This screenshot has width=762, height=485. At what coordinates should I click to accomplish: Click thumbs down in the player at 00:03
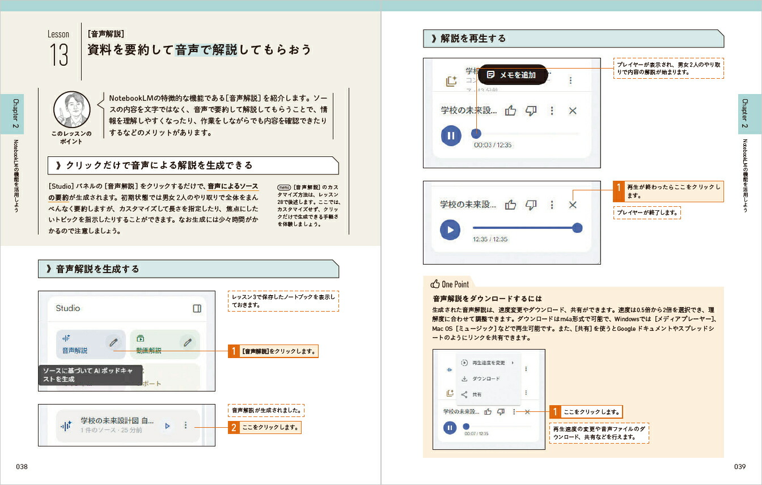pyautogui.click(x=531, y=111)
